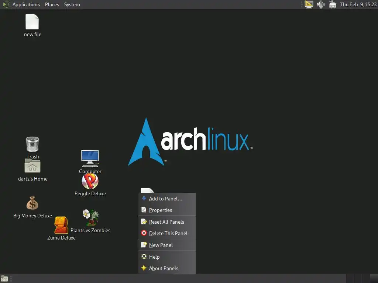Open Help from the panel menu
The height and width of the screenshot is (283, 378).
click(167, 257)
